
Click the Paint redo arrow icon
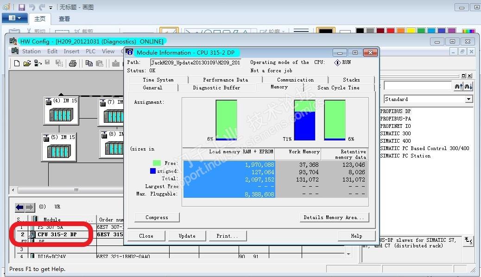pos(42,7)
